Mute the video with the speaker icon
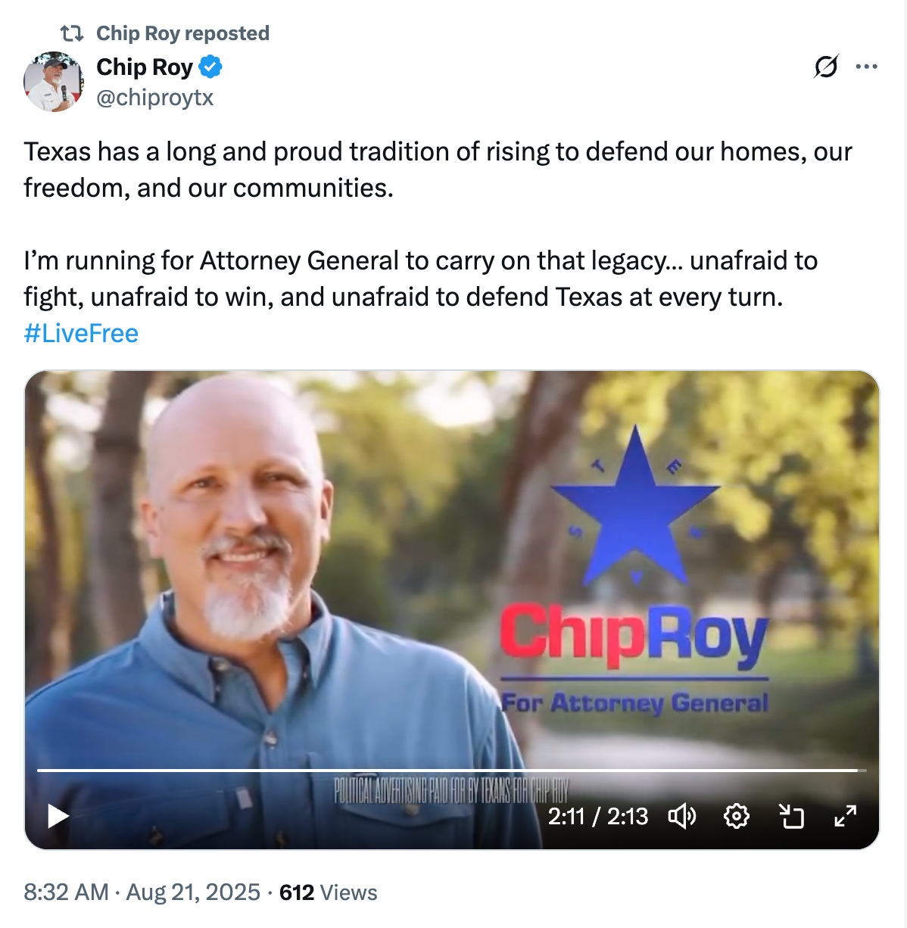This screenshot has width=907, height=928. point(681,816)
